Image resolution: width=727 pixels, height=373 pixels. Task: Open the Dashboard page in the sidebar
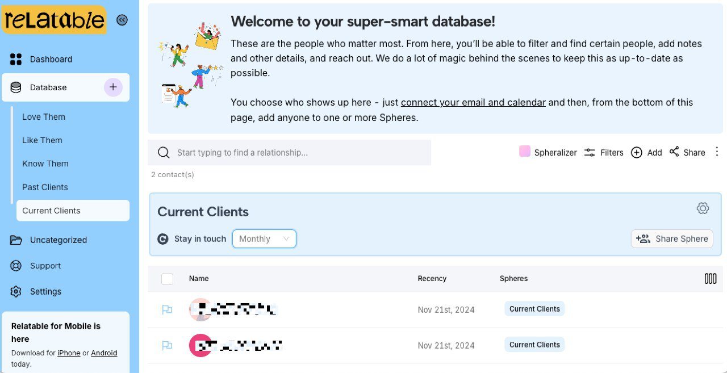point(51,59)
